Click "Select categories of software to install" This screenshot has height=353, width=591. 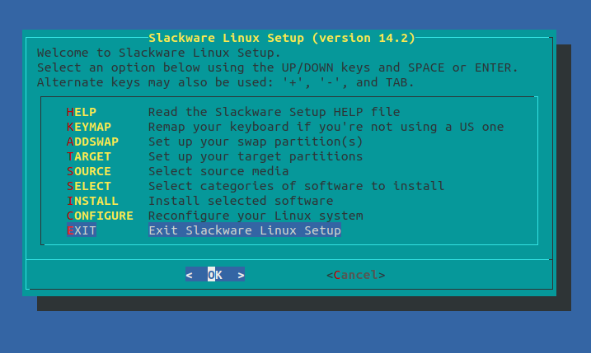pyautogui.click(x=296, y=186)
